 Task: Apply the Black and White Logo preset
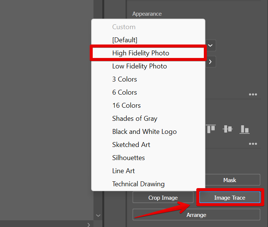(x=145, y=132)
